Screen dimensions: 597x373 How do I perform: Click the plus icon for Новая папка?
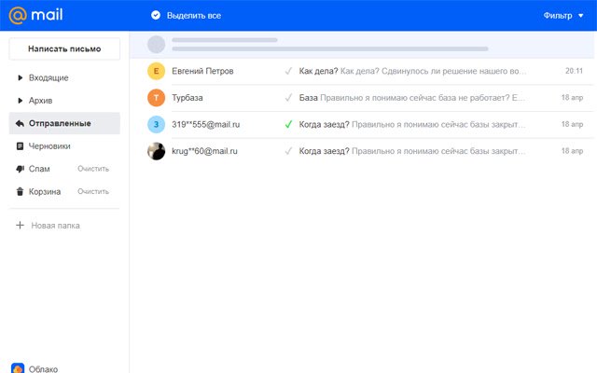coord(20,226)
